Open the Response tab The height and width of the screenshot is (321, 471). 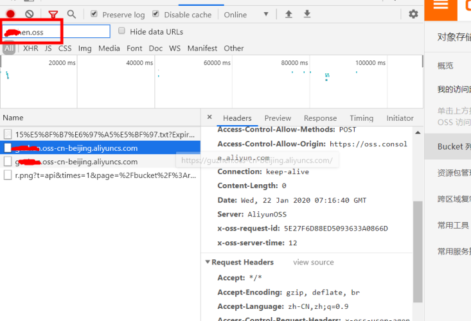click(x=320, y=118)
